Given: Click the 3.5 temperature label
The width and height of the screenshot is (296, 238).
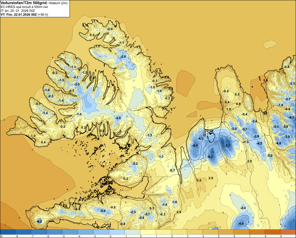Looking at the screenshot, I should point(199,180).
